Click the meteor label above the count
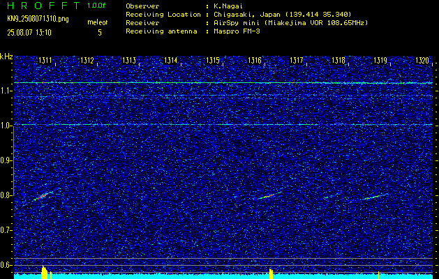Image resolution: width=439 pixels, height=279 pixels. pos(98,22)
